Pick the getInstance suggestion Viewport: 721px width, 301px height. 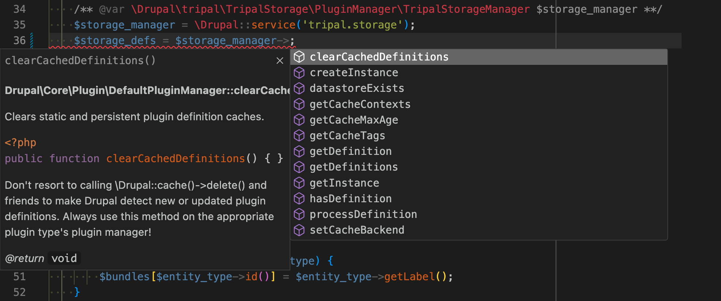pos(479,183)
